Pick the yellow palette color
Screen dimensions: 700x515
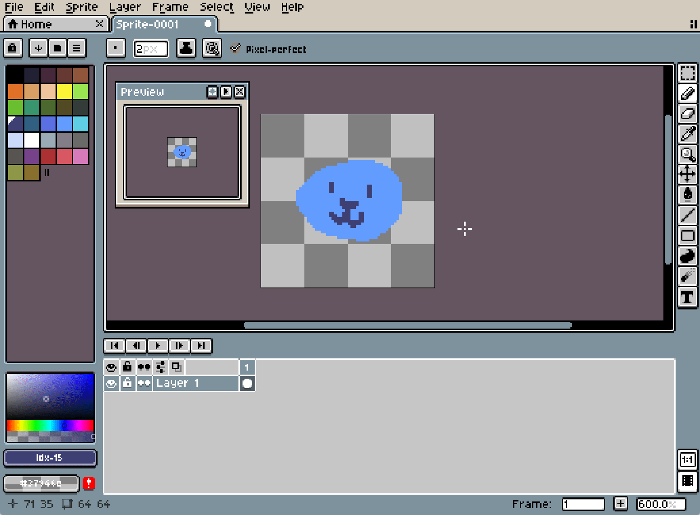64,91
